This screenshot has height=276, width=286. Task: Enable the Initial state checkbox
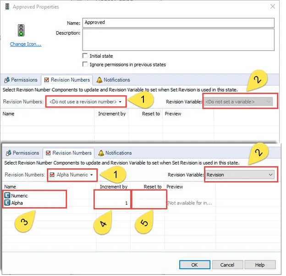(x=85, y=55)
